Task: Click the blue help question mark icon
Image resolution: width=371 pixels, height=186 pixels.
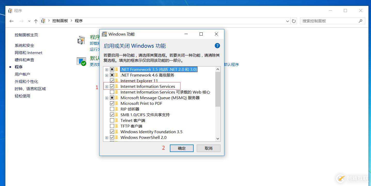Action: [x=217, y=46]
